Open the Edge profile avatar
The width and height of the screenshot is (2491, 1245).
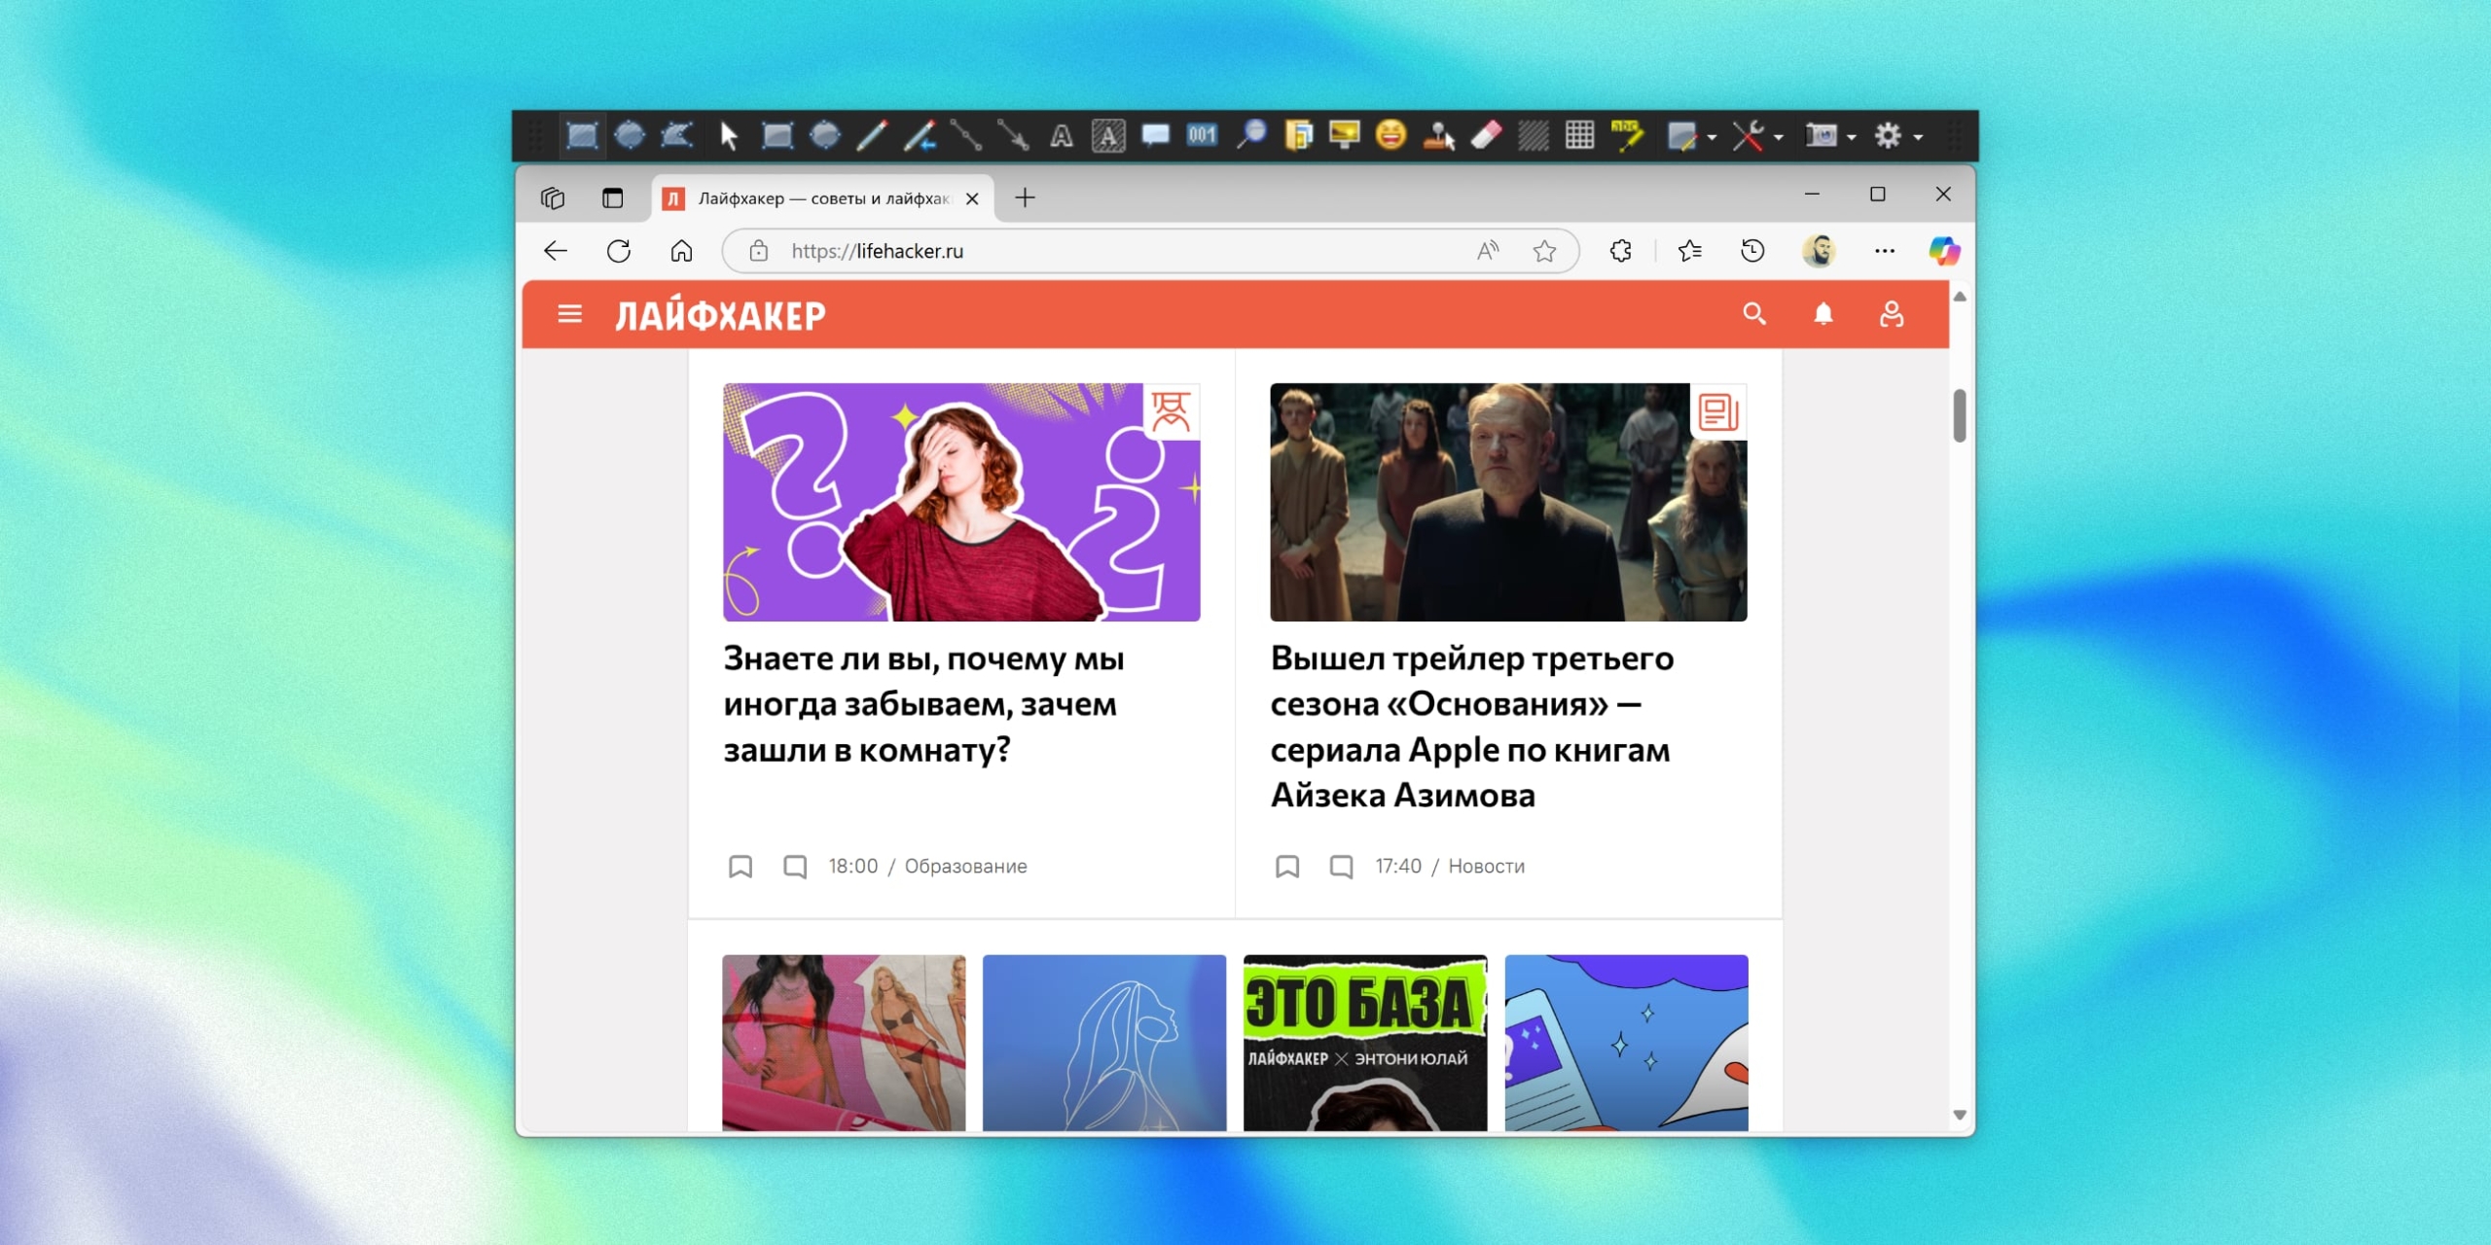[x=1819, y=251]
